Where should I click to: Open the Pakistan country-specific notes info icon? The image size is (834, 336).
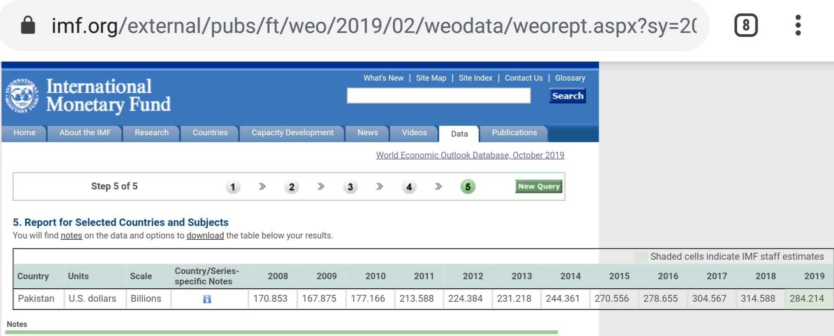click(x=207, y=299)
